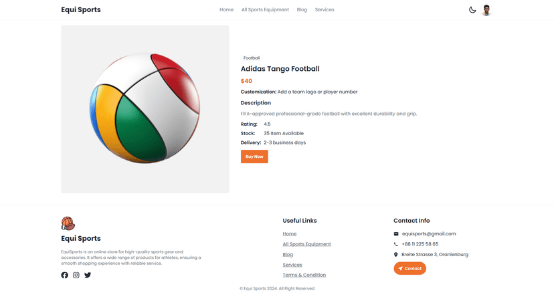Click the envelope icon beside the email address
This screenshot has height=303, width=554.
(396, 234)
